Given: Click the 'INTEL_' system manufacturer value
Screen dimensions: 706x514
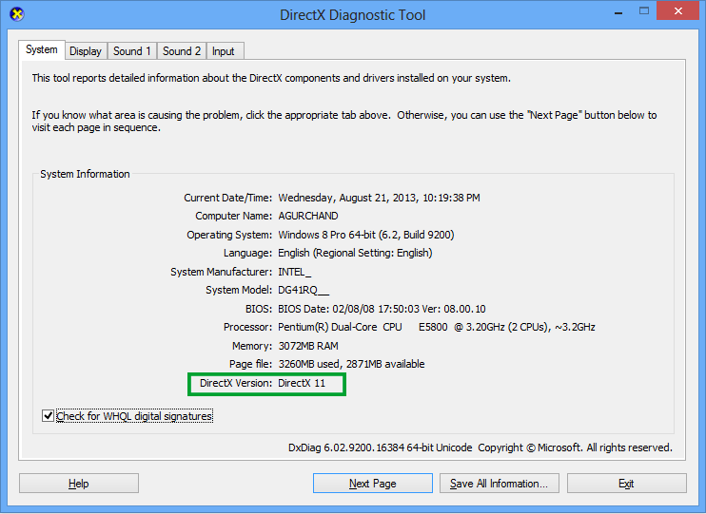Looking at the screenshot, I should (x=294, y=272).
